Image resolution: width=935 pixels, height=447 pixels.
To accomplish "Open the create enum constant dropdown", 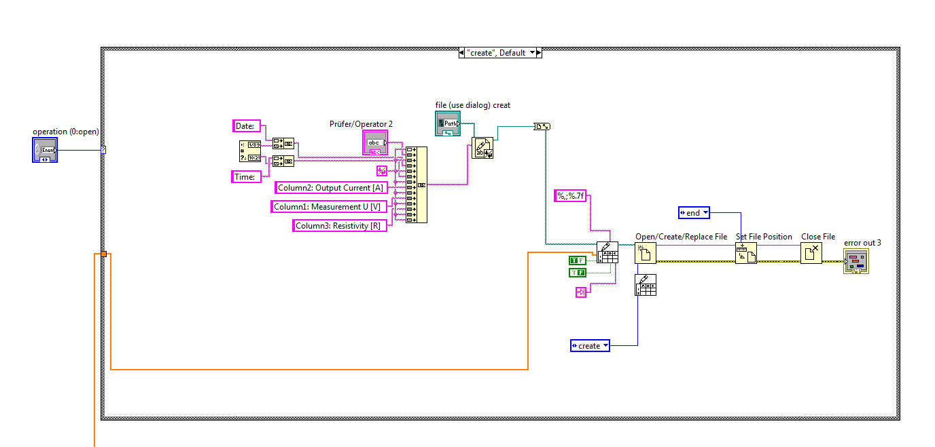I will click(x=605, y=346).
